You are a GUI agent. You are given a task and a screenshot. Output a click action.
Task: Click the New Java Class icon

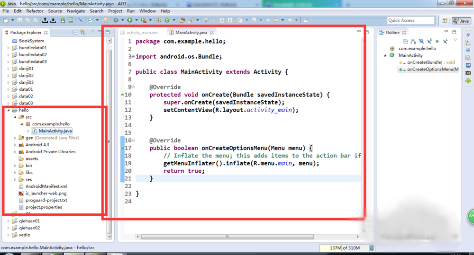click(x=167, y=20)
